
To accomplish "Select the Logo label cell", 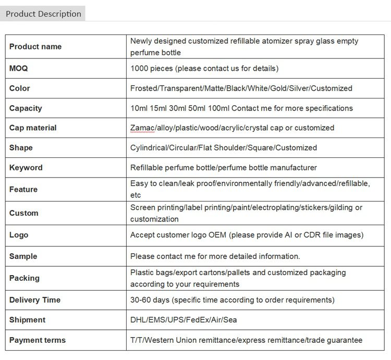I will click(x=19, y=235).
